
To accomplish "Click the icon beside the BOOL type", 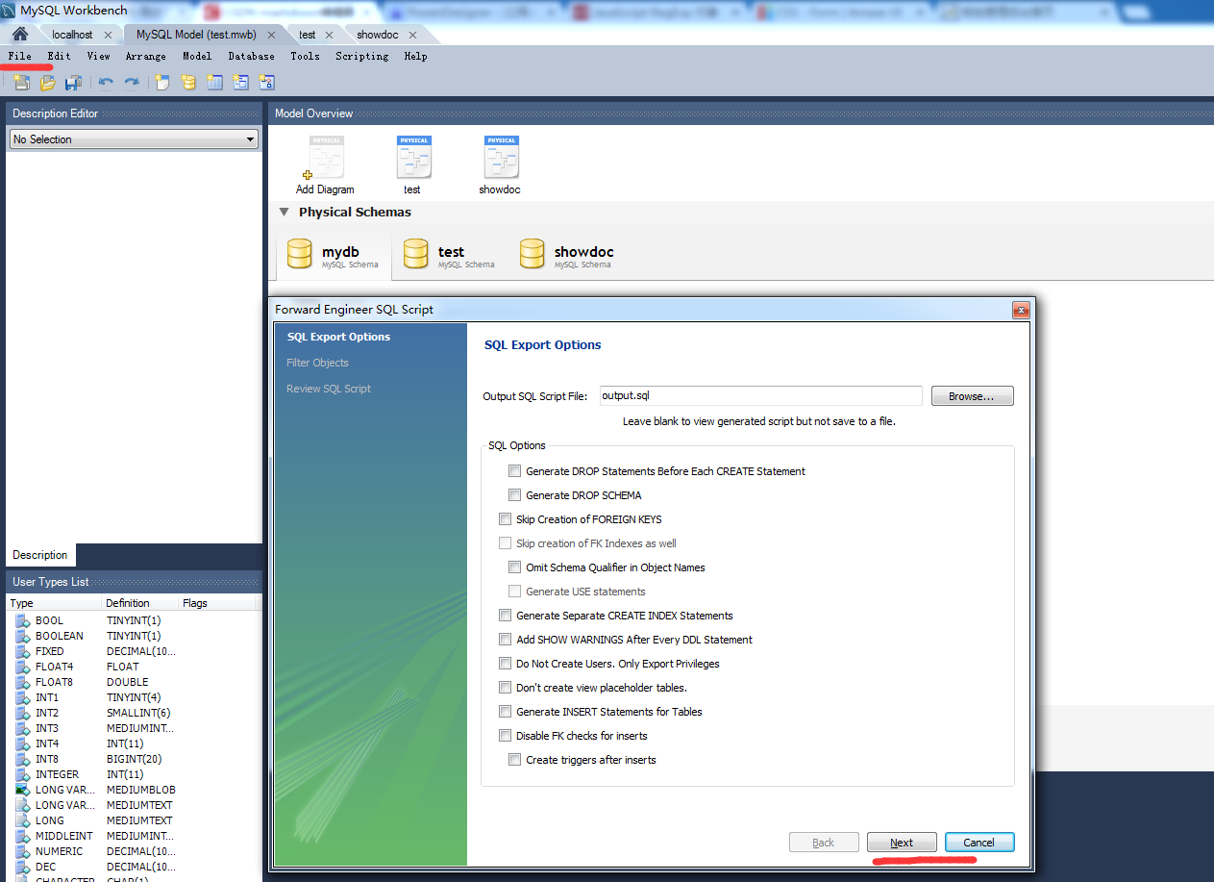I will [21, 620].
